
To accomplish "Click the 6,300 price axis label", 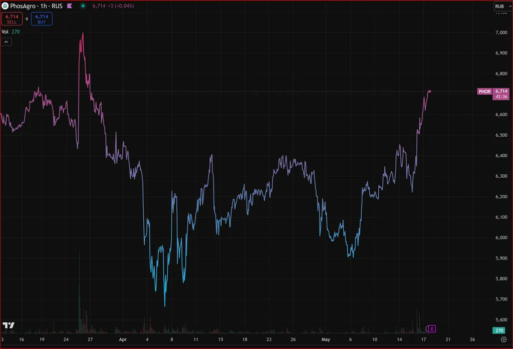I will pos(501,176).
